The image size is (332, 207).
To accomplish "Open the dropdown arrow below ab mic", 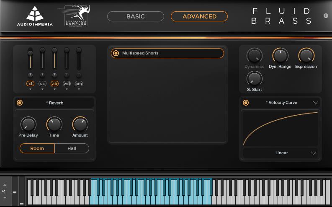I will point(54,89).
